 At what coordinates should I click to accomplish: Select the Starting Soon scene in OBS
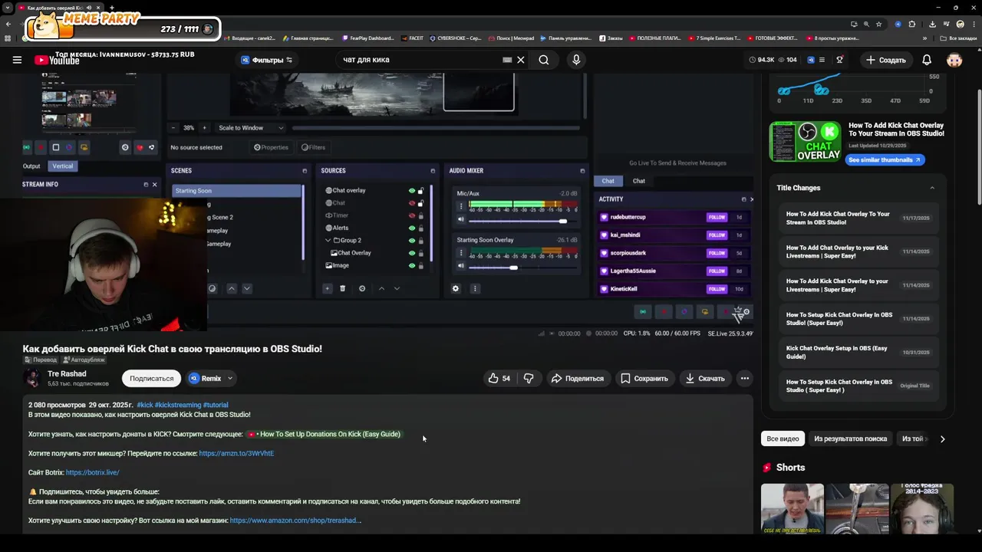click(x=237, y=191)
